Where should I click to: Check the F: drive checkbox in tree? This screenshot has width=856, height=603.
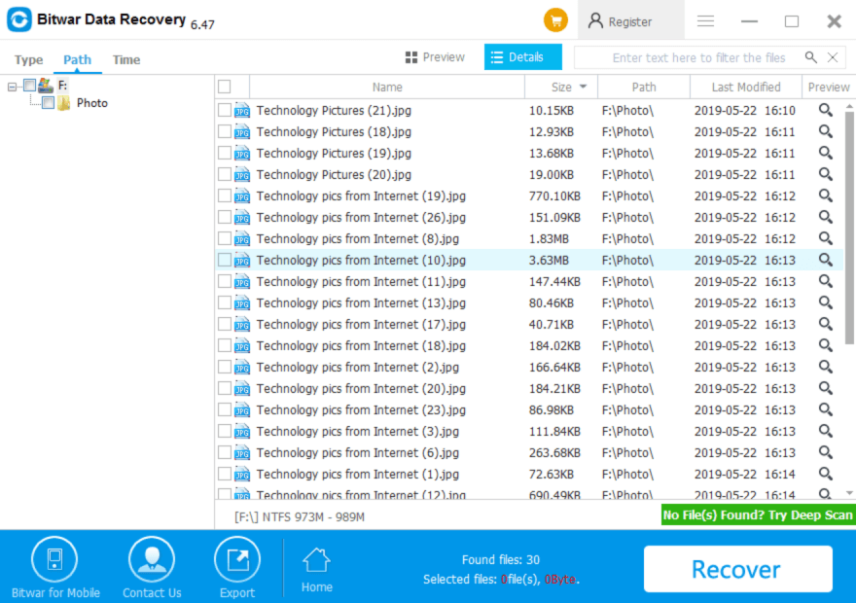pyautogui.click(x=29, y=86)
